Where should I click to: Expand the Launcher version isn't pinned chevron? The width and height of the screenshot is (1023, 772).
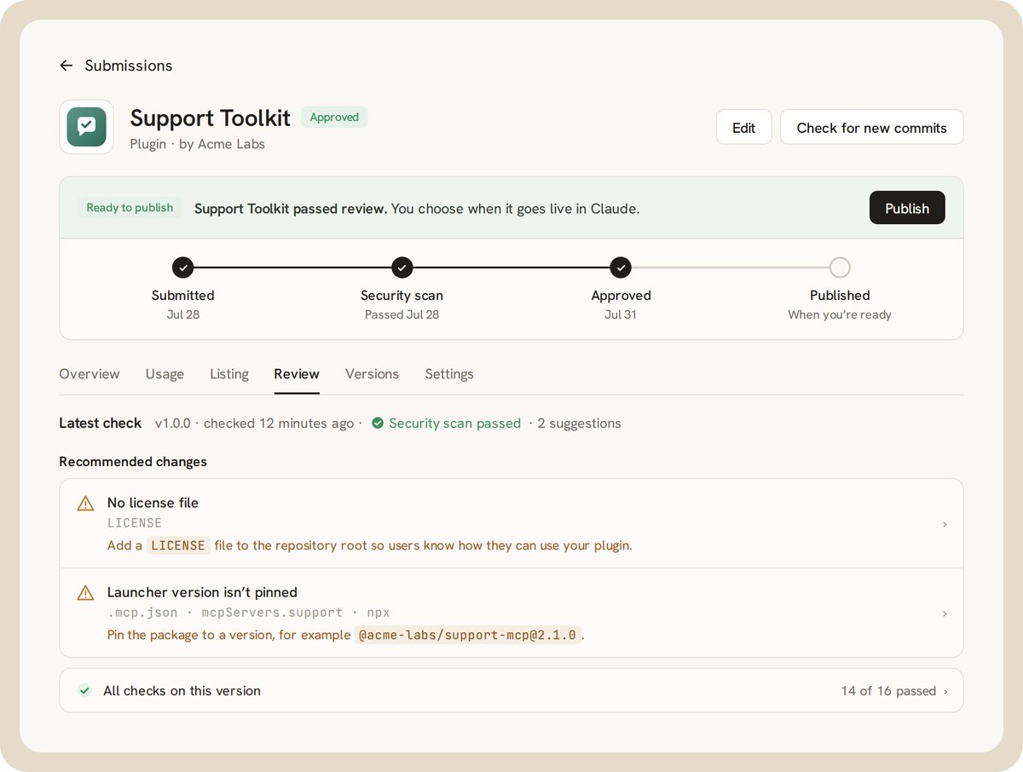point(945,614)
